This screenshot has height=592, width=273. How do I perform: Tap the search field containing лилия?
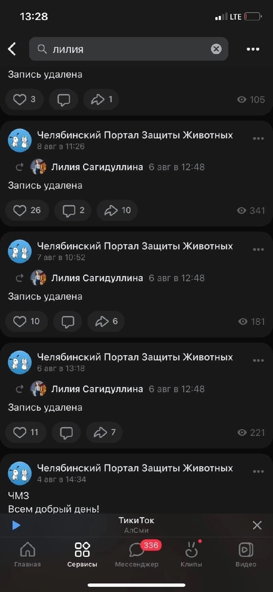click(x=126, y=49)
